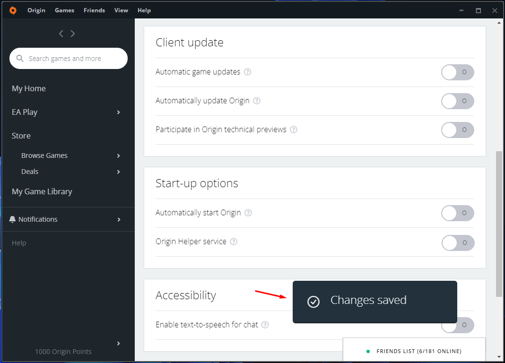Expand the user account chevron above Origin Points

(x=119, y=343)
